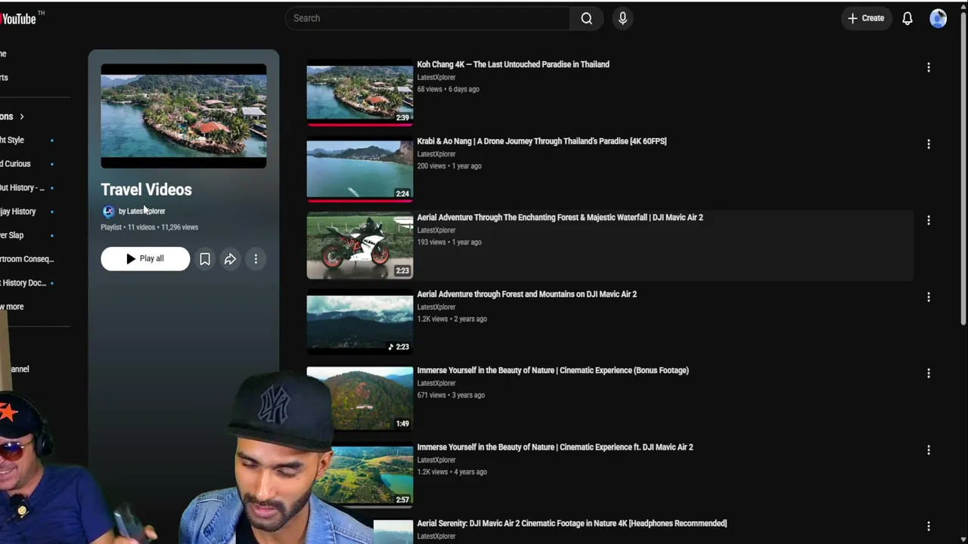The height and width of the screenshot is (544, 968).
Task: Open the notifications bell
Action: click(907, 18)
